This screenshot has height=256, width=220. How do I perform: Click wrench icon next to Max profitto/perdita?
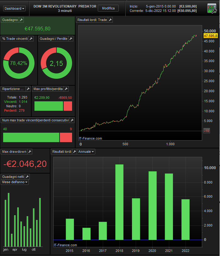point(66,89)
